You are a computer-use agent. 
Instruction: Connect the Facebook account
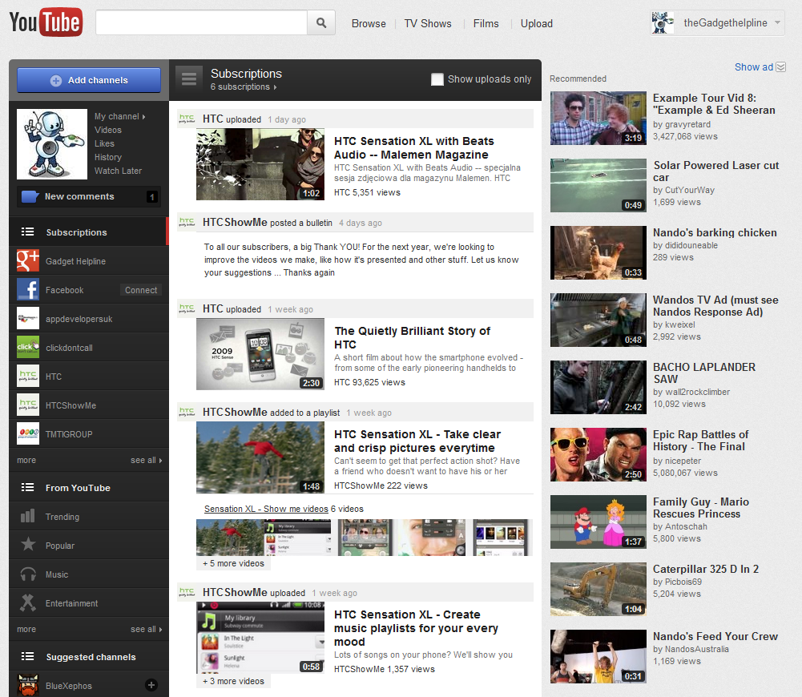pyautogui.click(x=141, y=290)
